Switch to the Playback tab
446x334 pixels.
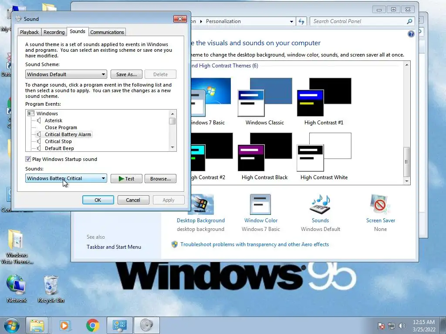click(x=29, y=32)
